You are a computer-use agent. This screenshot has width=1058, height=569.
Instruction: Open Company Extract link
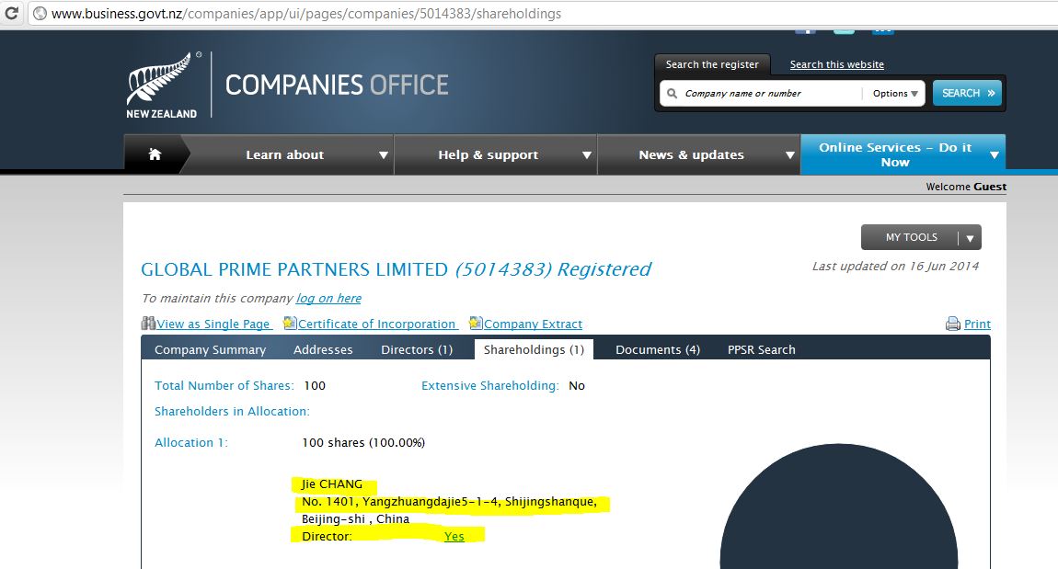pos(533,324)
